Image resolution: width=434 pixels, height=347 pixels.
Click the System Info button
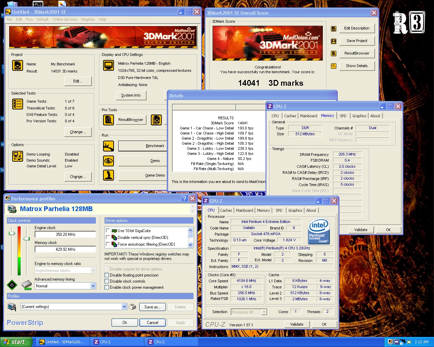(x=131, y=96)
